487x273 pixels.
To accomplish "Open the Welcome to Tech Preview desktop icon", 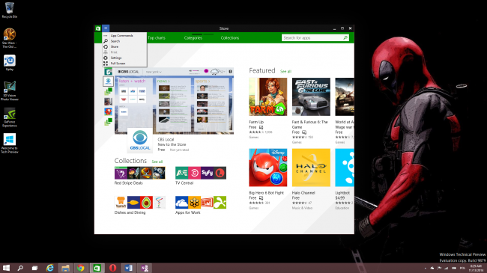I will [x=10, y=144].
